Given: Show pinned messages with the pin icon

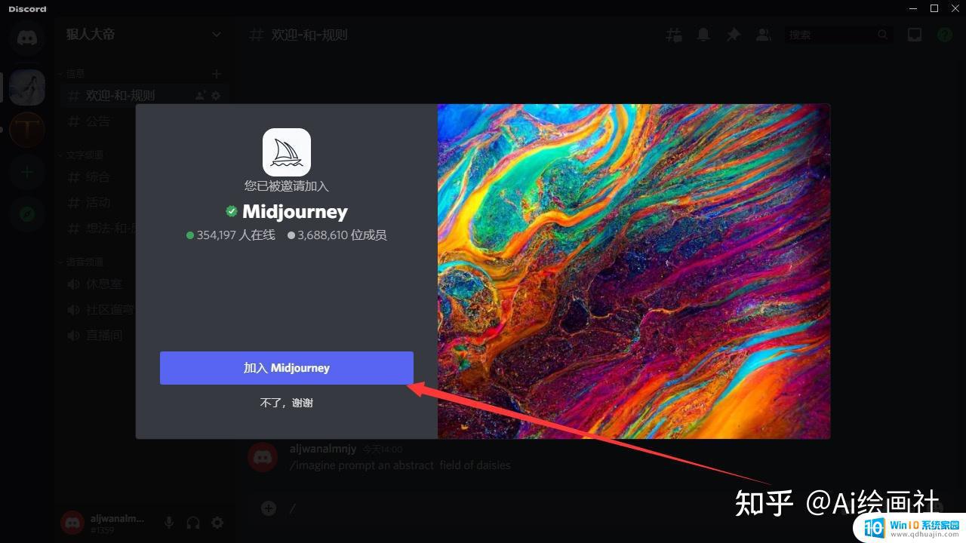Looking at the screenshot, I should pyautogui.click(x=733, y=35).
